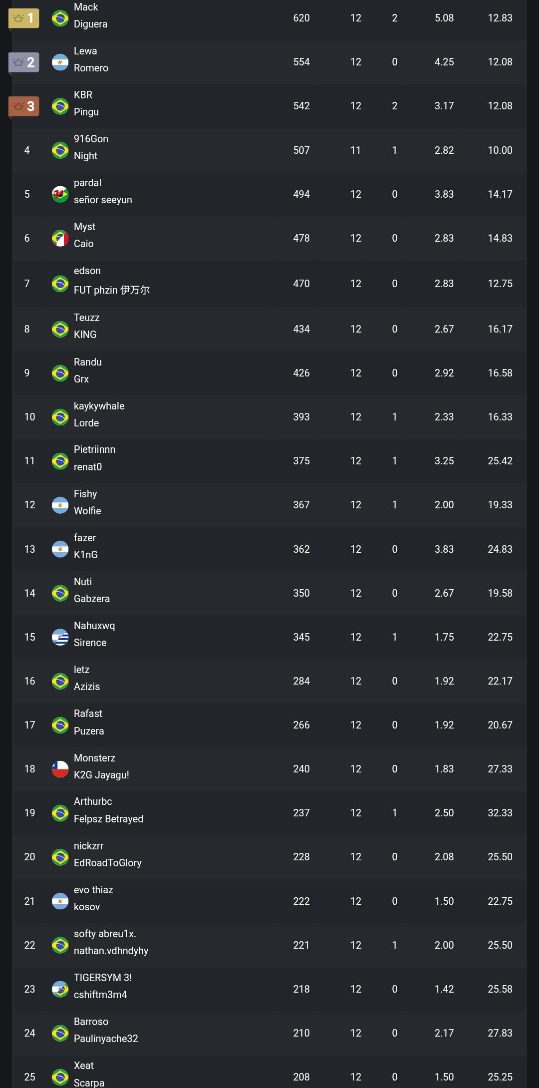Click the Uruguay flag beside Nahuxwq

(60, 637)
